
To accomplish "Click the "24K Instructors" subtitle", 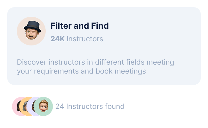I will pos(77,39).
